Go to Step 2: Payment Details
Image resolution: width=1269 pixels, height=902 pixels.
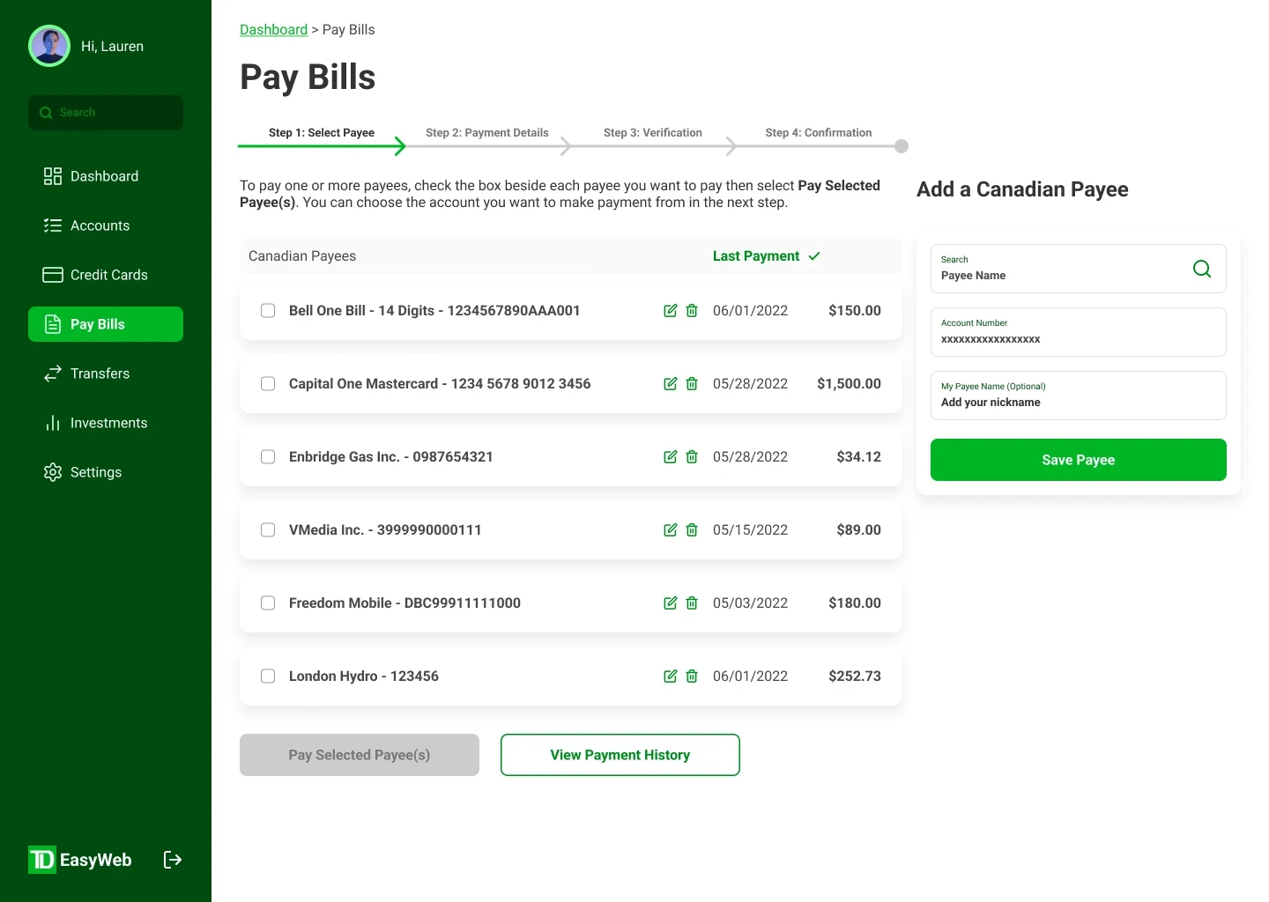[x=486, y=133]
